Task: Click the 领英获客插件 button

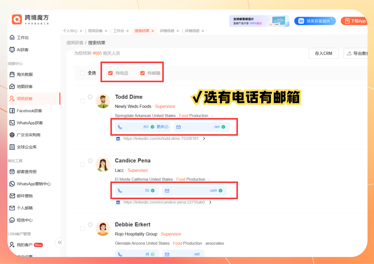Action: (315, 21)
